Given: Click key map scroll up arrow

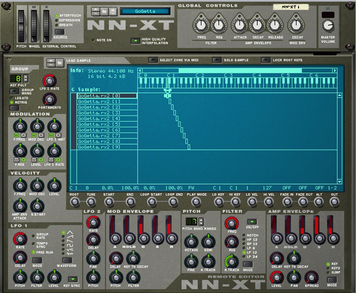Looking at the screenshot, I should point(339,95).
